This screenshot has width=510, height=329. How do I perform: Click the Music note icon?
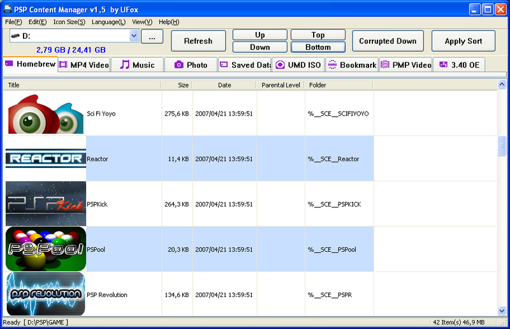[x=124, y=64]
